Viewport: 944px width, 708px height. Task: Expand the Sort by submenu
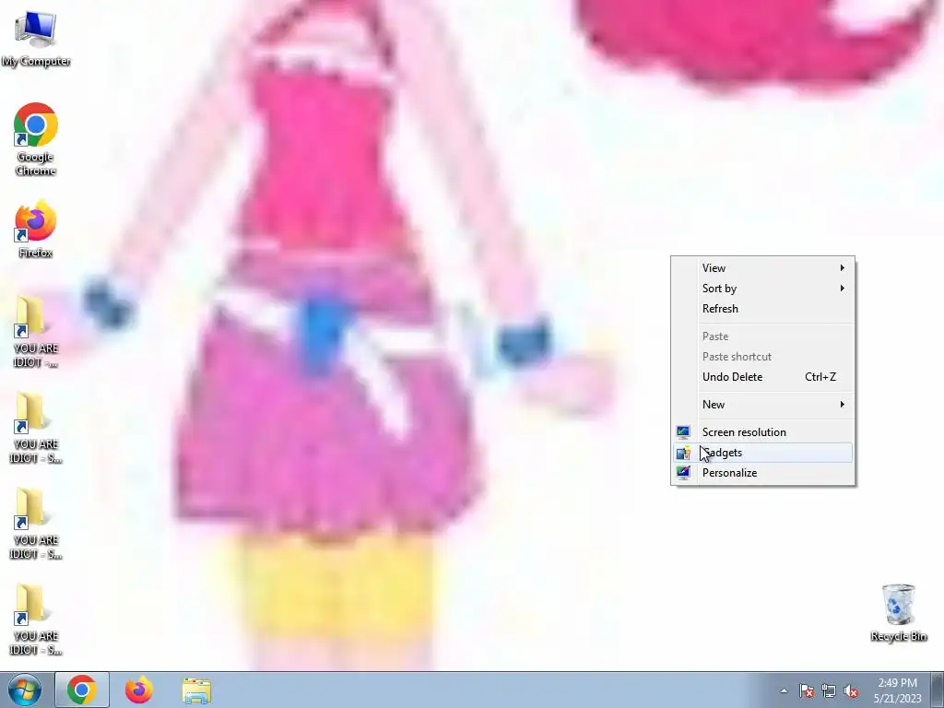[x=762, y=289]
